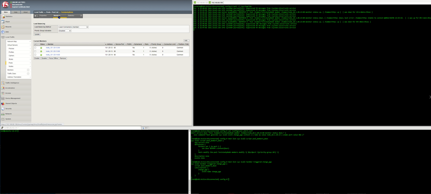Switch to the Main tab
The image size is (431, 194).
6,12
